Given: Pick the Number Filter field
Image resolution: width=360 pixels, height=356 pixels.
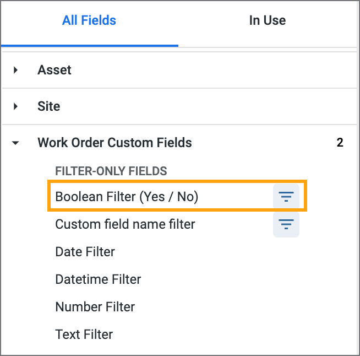Looking at the screenshot, I should pyautogui.click(x=95, y=307).
